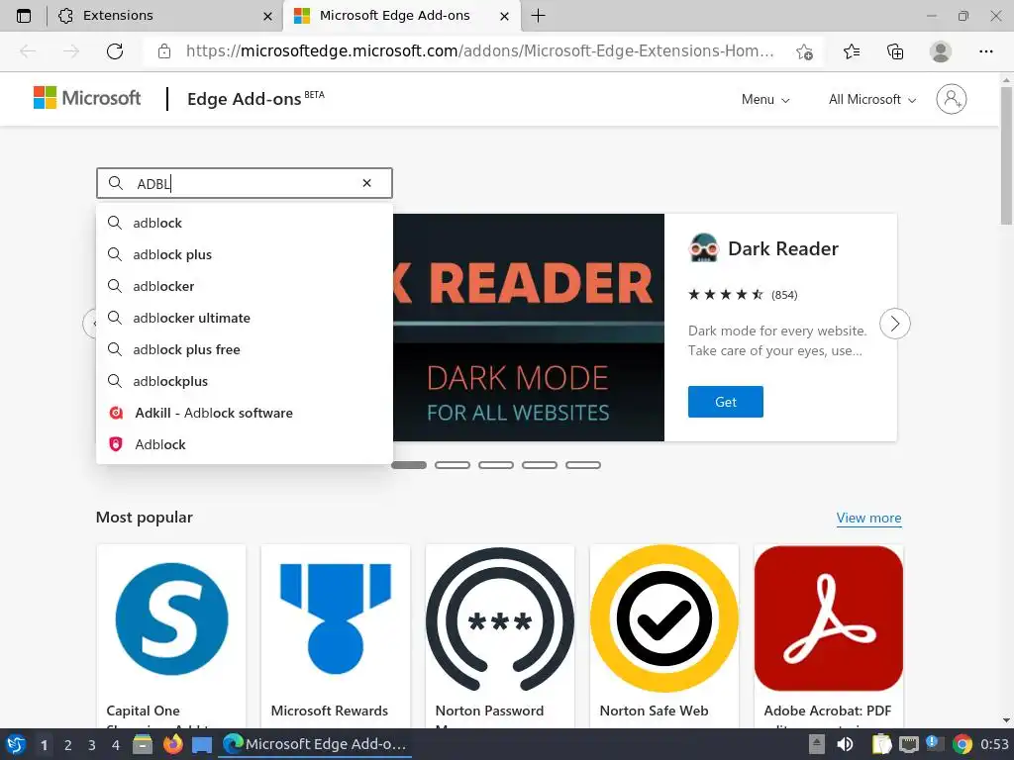Open the Favorites list icon
The height and width of the screenshot is (760, 1014).
click(x=852, y=51)
